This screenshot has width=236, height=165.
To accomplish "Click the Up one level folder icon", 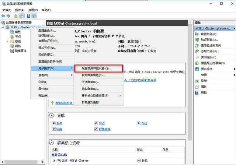I will (x=16, y=16).
